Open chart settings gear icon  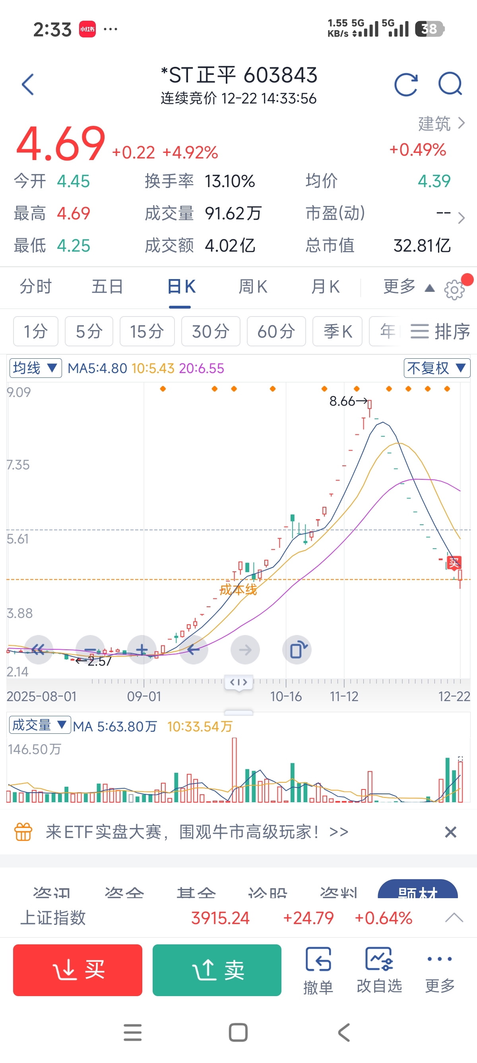point(454,290)
